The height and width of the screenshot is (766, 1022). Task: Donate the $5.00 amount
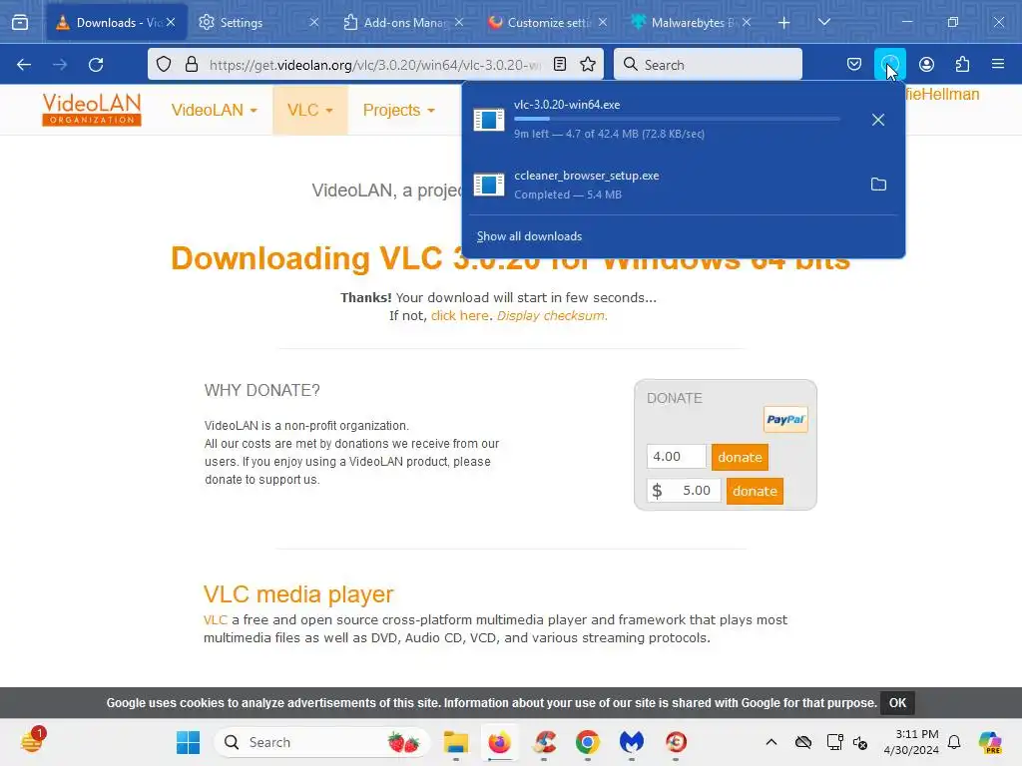coord(755,491)
